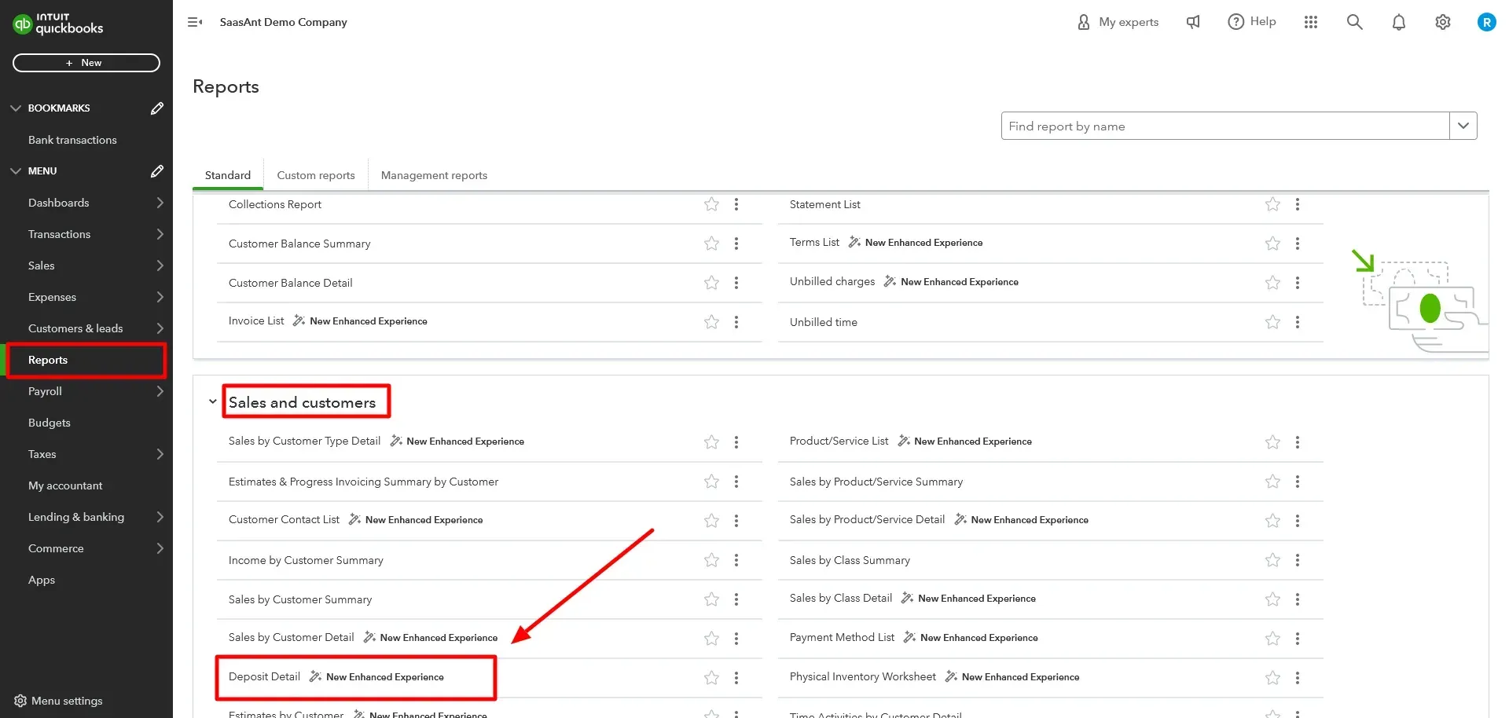Open Taxes in the sidebar
This screenshot has height=718, width=1509.
[x=42, y=454]
